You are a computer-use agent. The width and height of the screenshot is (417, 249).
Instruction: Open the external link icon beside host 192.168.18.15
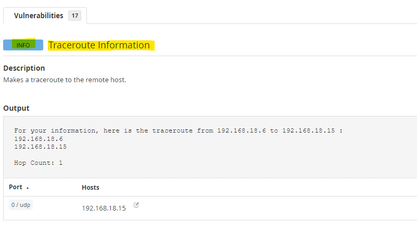(136, 205)
